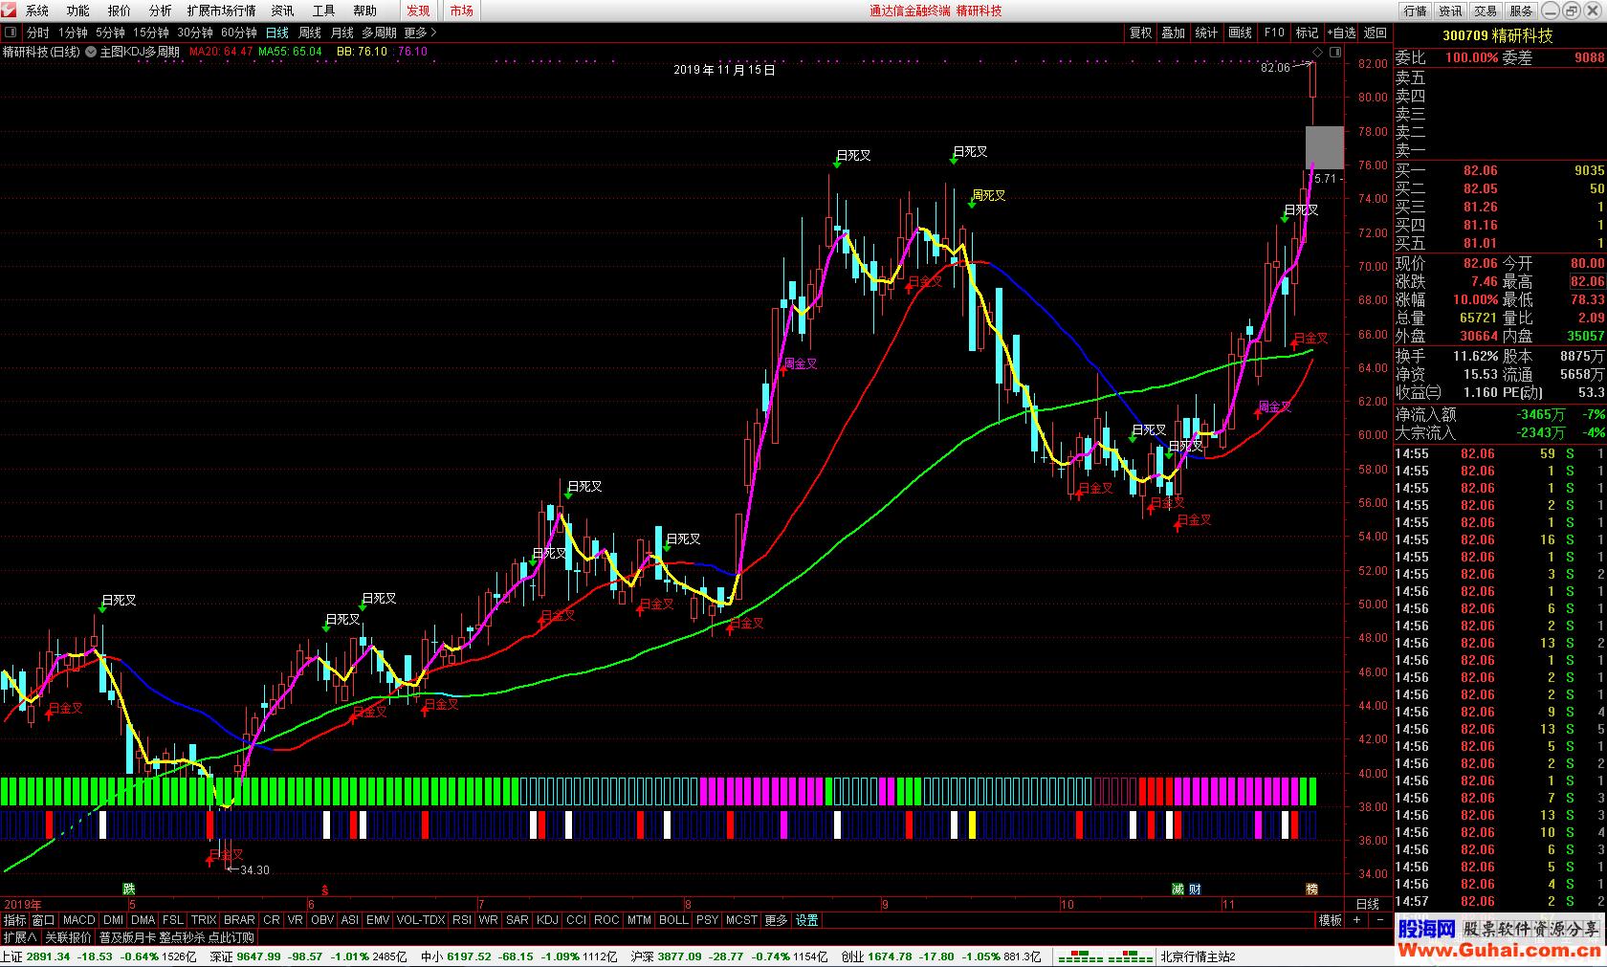Click the green 跌 marker on timeline
The image size is (1607, 967).
pos(129,890)
